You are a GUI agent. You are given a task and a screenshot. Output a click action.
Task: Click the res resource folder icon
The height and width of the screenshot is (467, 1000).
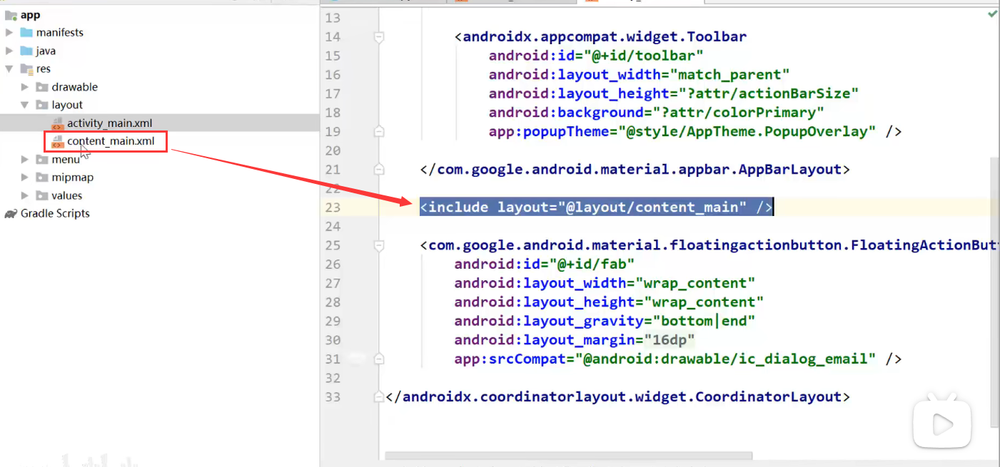[x=26, y=69]
